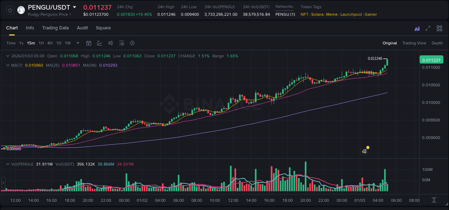Switch the chart to Trading View mode
This screenshot has width=449, height=210.
[414, 43]
